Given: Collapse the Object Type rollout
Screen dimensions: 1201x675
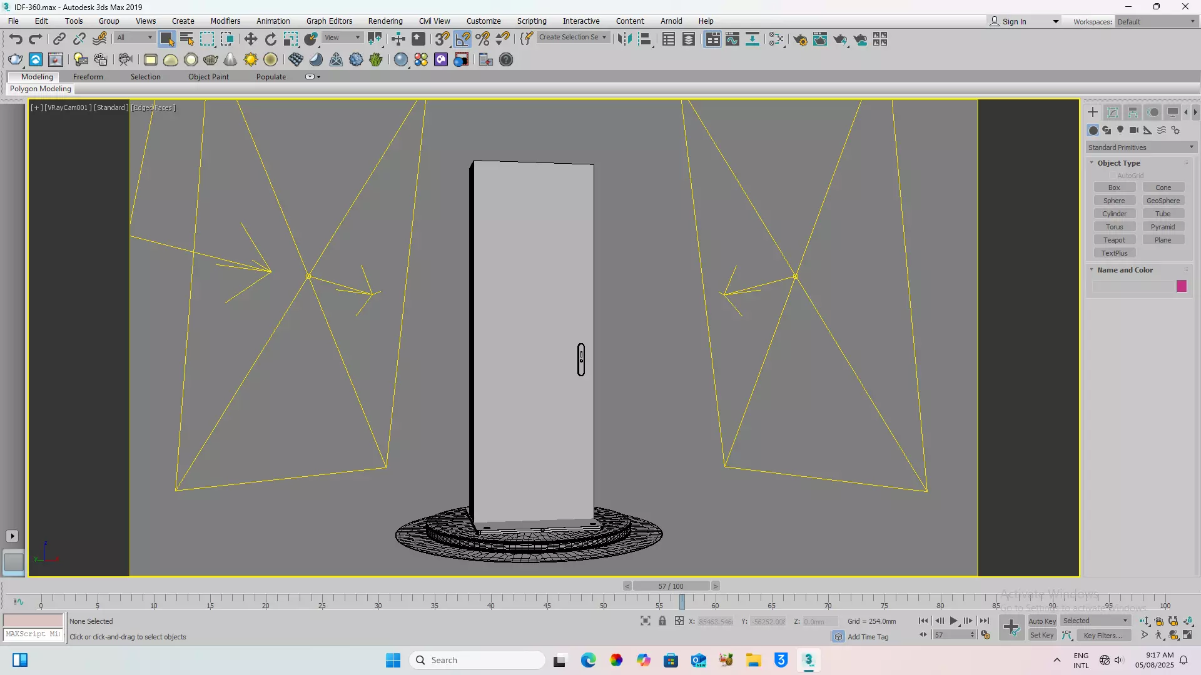Looking at the screenshot, I should (1118, 163).
